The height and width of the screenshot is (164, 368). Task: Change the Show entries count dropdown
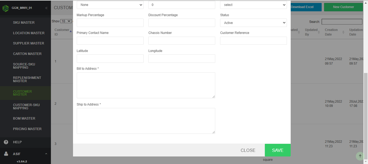pyautogui.click(x=66, y=21)
